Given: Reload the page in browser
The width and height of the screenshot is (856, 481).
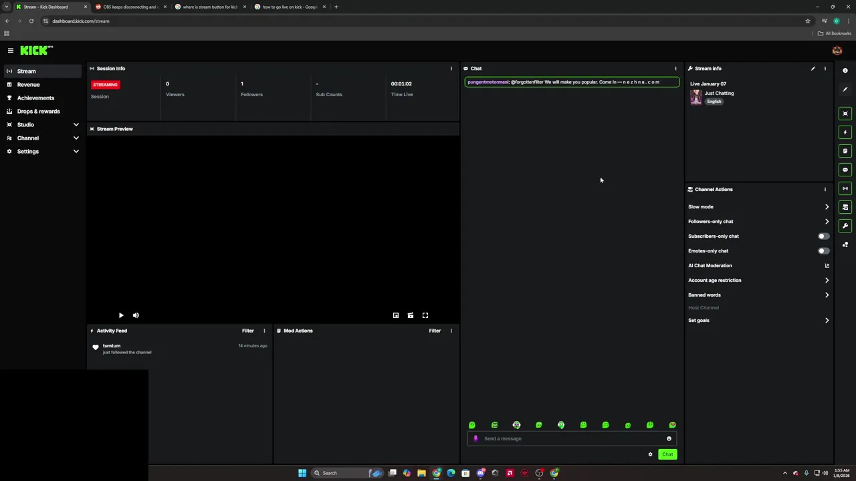Looking at the screenshot, I should (31, 21).
